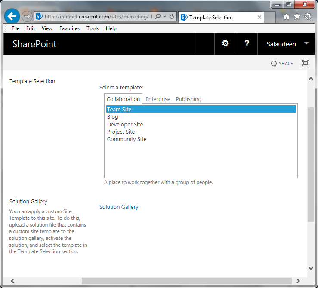Open a new blank browser tab

click(270, 18)
